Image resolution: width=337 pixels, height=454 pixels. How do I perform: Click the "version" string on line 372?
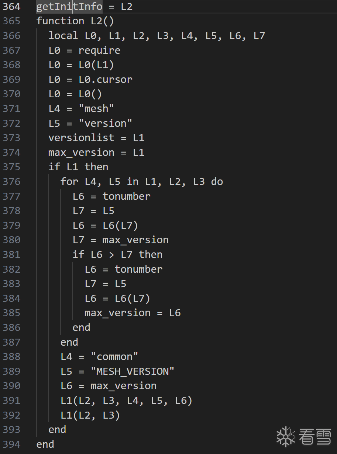(x=105, y=123)
